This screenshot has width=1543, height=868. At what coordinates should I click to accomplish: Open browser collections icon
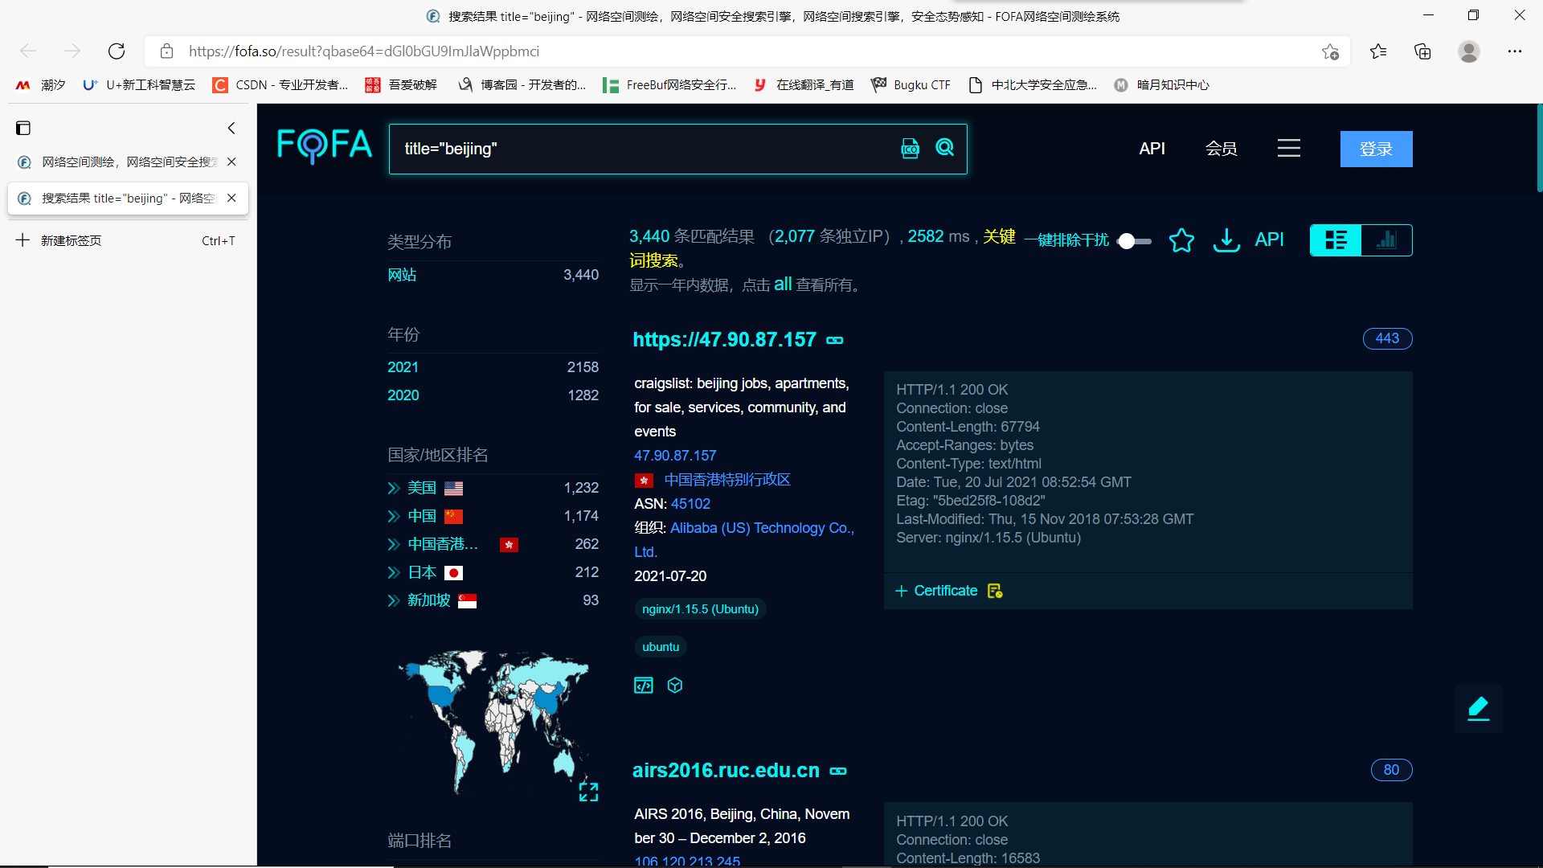tap(1422, 51)
